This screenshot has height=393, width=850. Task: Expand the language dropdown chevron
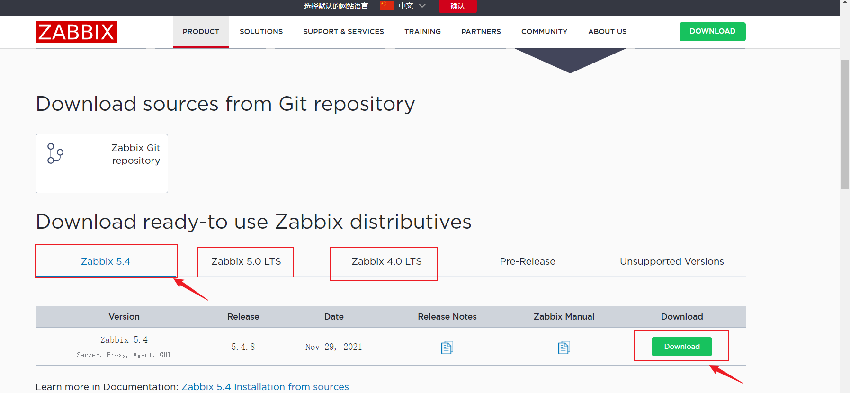(x=422, y=6)
